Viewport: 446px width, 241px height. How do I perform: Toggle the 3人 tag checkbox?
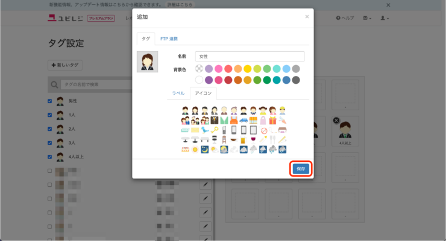click(50, 143)
